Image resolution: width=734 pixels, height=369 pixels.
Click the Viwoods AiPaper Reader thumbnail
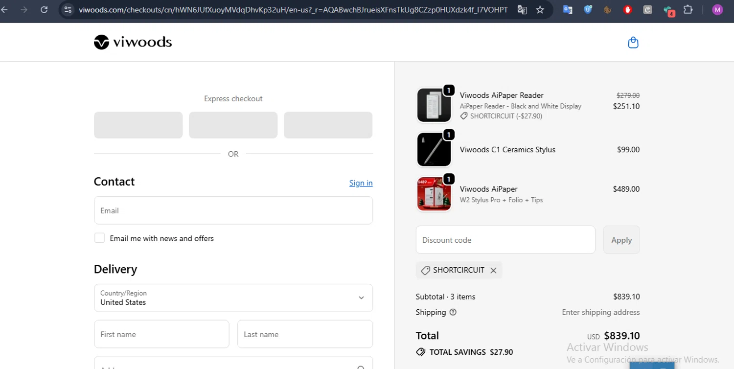click(434, 105)
